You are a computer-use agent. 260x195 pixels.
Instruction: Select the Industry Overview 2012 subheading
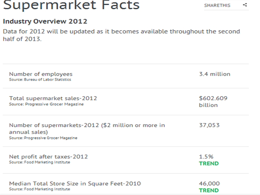click(x=45, y=21)
